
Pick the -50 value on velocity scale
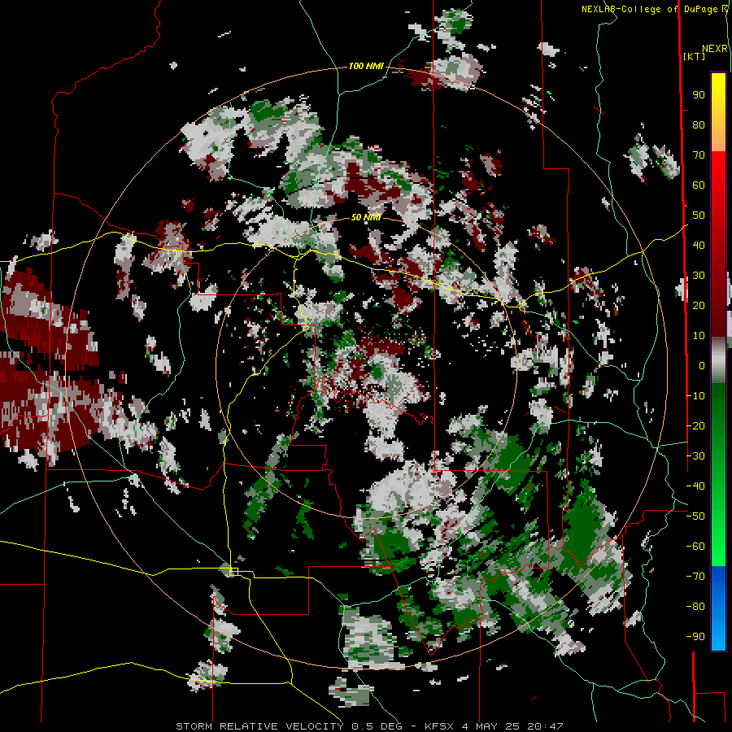(x=695, y=516)
